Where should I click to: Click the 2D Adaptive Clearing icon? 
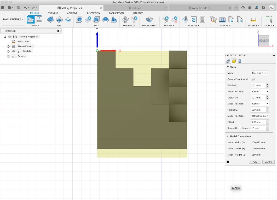tap(50, 20)
